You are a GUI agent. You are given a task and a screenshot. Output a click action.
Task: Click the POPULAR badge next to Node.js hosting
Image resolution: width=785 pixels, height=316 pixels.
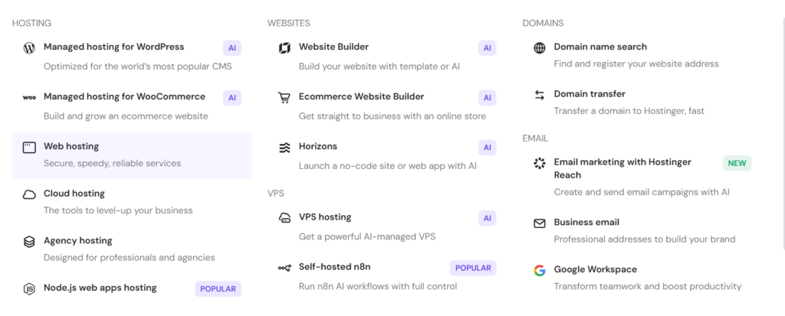pos(218,289)
